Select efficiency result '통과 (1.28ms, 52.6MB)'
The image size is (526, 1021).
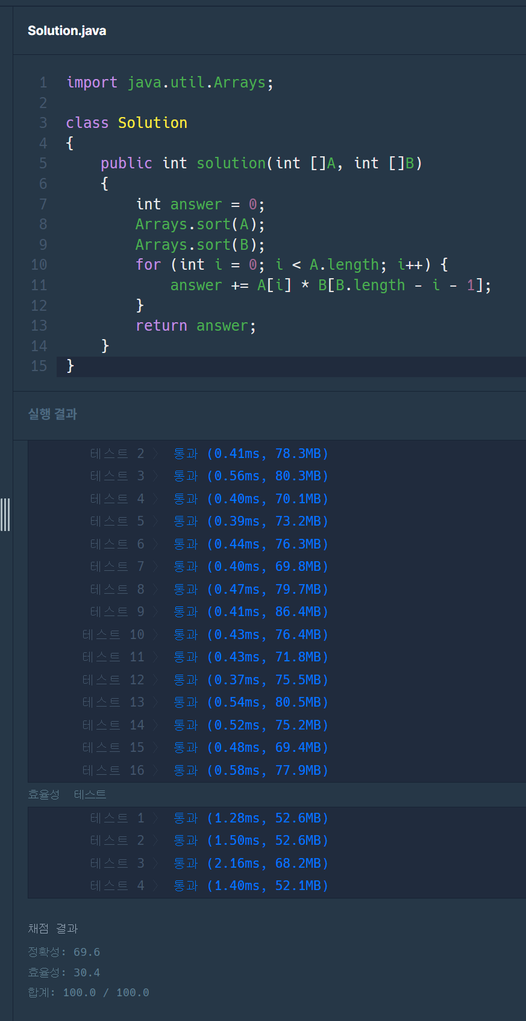click(x=251, y=818)
